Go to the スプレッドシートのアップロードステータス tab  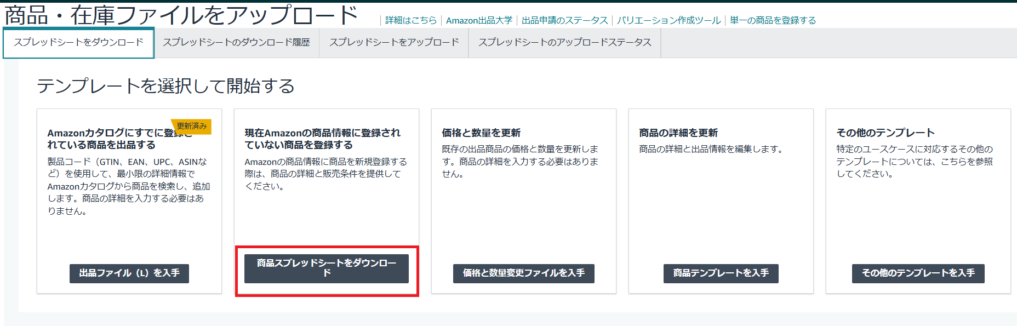tap(565, 43)
